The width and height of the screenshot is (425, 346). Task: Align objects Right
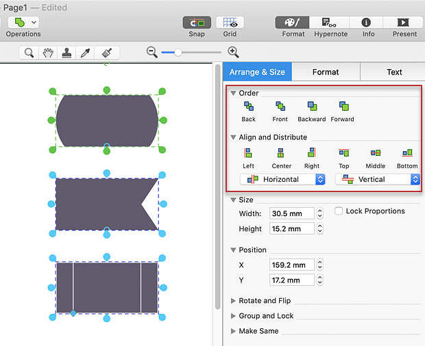pos(312,159)
